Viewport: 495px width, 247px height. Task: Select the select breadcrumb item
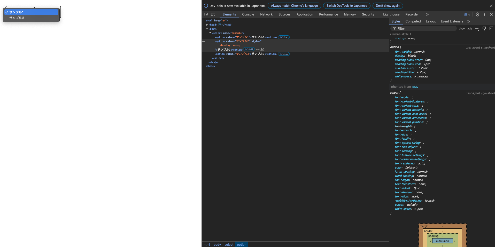pos(229,245)
